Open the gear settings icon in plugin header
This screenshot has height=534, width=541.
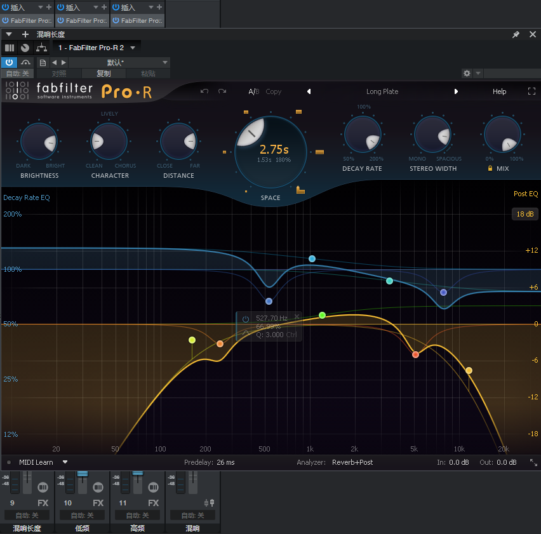tap(467, 73)
